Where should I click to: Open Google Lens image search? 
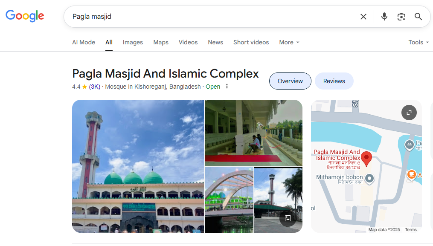point(401,17)
